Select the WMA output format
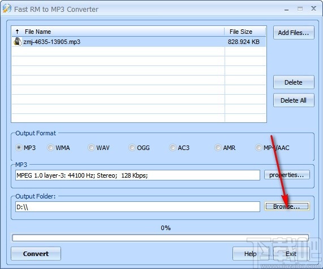323x269 pixels. (x=50, y=147)
